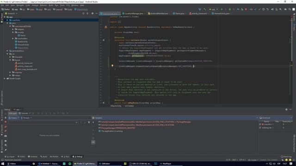The image size is (296, 166).
Task: Collapse the models package node
Action: pyautogui.click(x=13, y=32)
